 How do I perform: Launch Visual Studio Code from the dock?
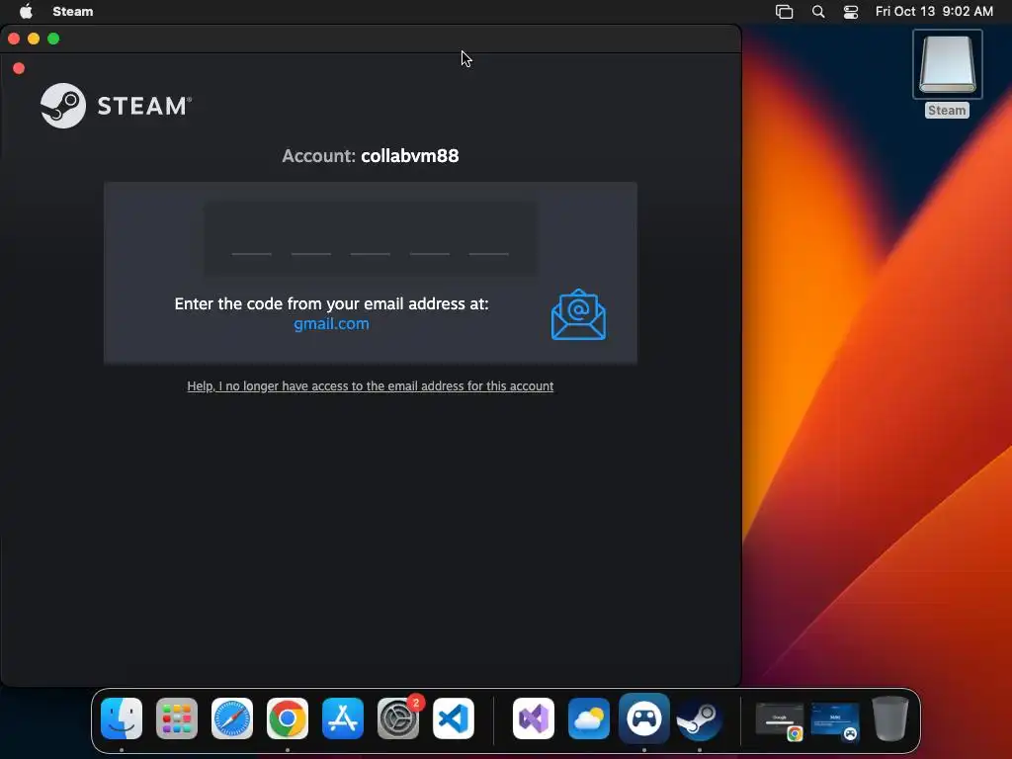pyautogui.click(x=454, y=718)
